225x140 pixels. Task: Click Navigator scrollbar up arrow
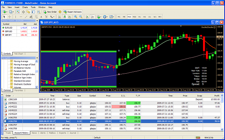[x=36, y=61]
